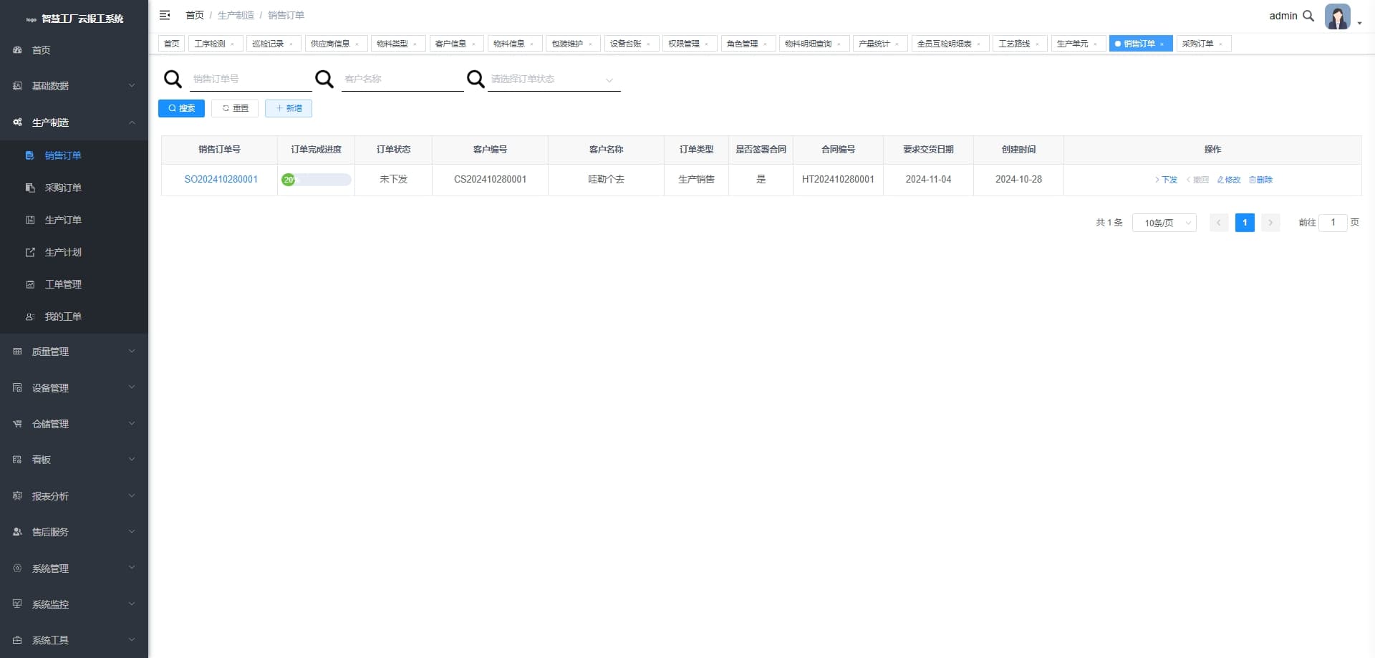Focus the 客户名称 search field
Screen dimensions: 1375x658
[x=402, y=79]
